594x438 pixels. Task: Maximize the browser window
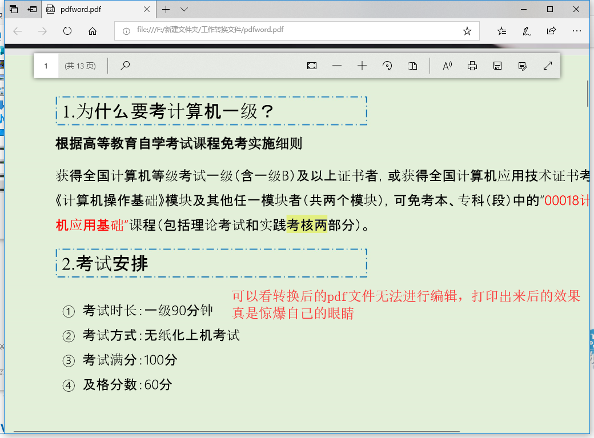point(550,10)
